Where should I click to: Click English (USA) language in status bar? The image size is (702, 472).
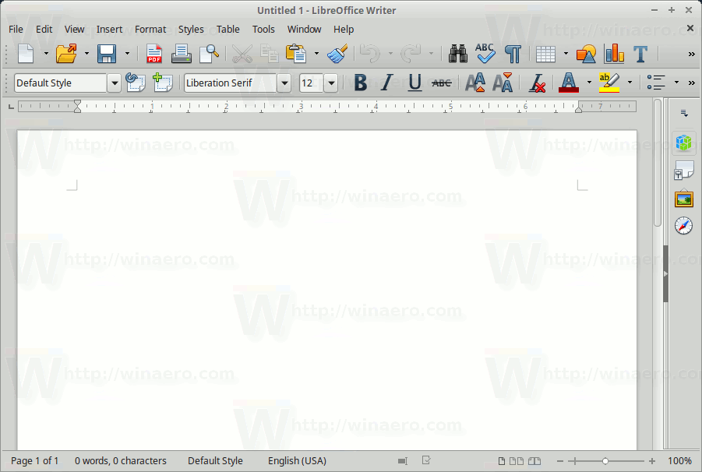pos(297,460)
